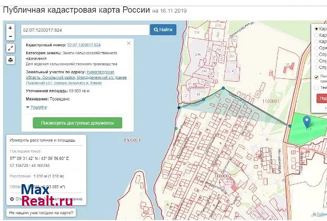Toggle the checked boundaries checkbox
Viewport: 327px width, 221px height.
click(316, 77)
